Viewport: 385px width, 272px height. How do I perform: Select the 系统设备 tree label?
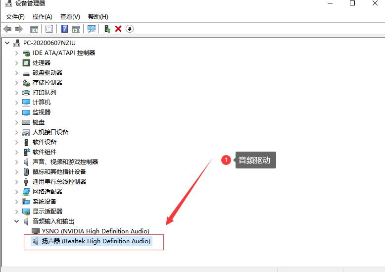click(45, 202)
